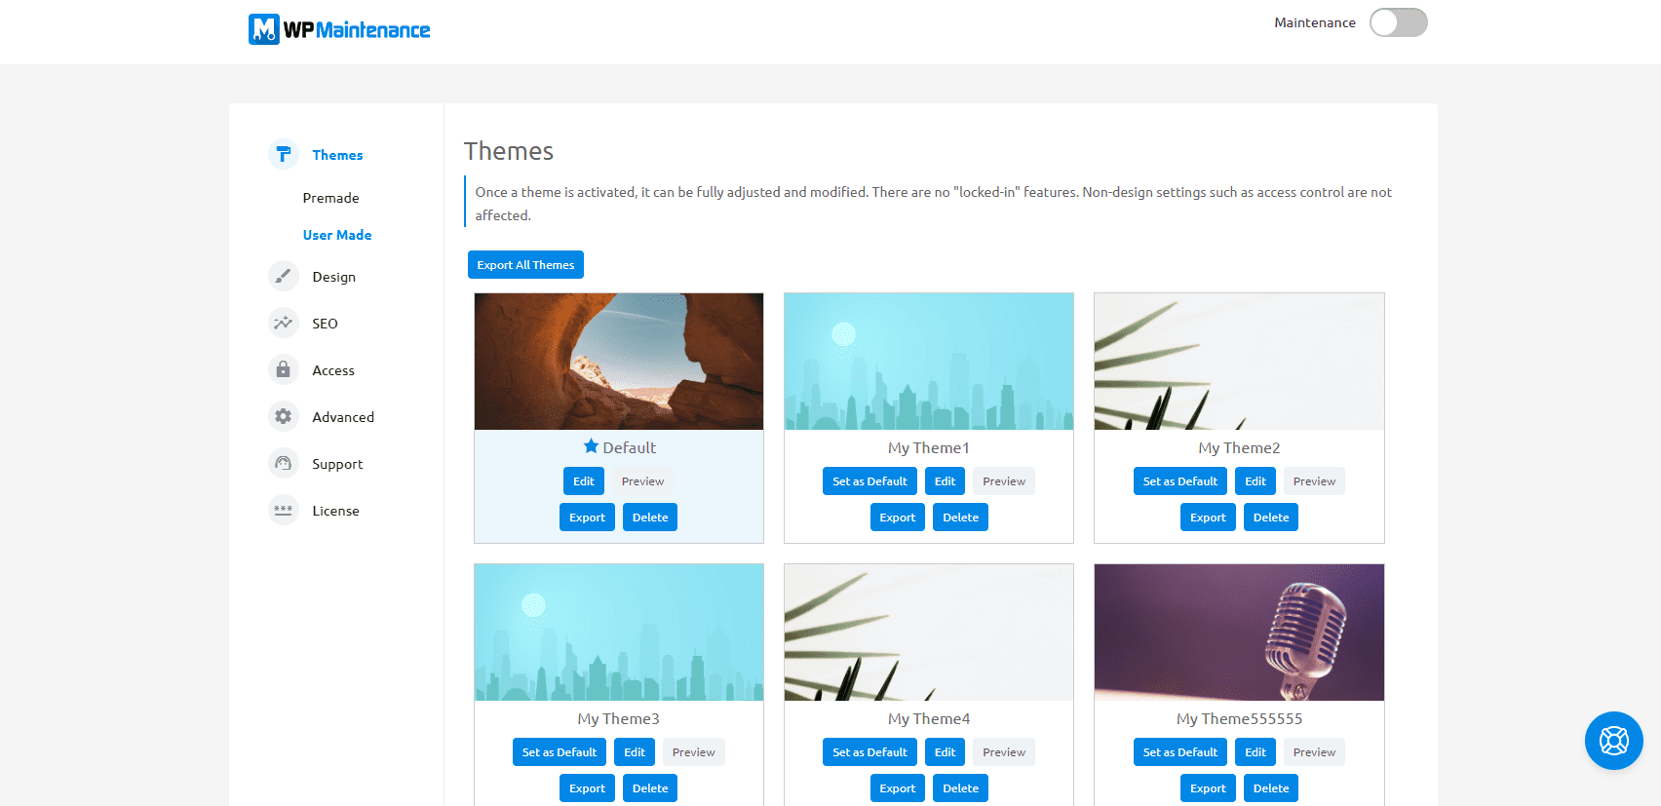Click the Advanced gear icon
Image resolution: width=1661 pixels, height=806 pixels.
(284, 416)
